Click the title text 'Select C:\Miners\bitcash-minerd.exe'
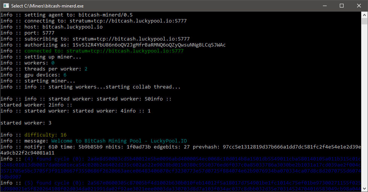368x192 pixels. point(47,6)
